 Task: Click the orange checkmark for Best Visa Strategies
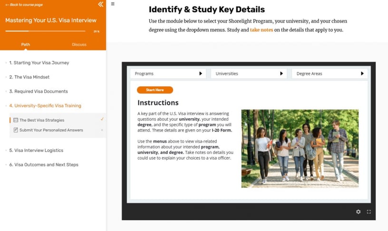[102, 119]
